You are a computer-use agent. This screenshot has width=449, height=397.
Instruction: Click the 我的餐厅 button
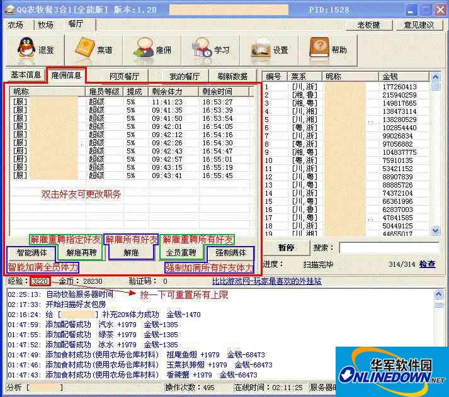185,76
